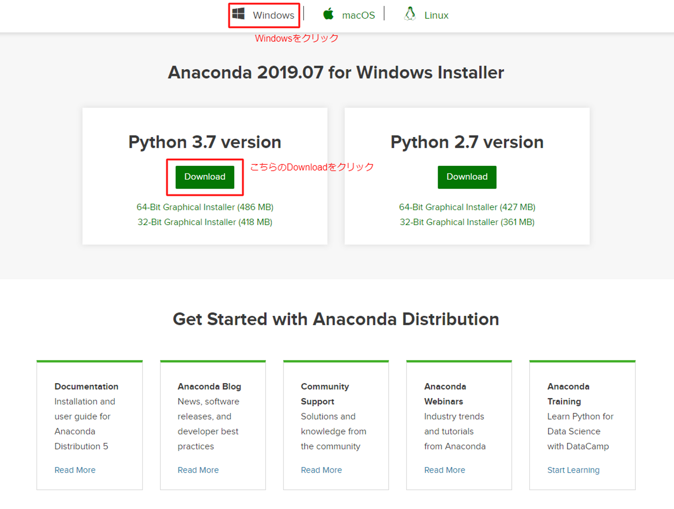Download the Python 2.7 version installer

pos(467,177)
